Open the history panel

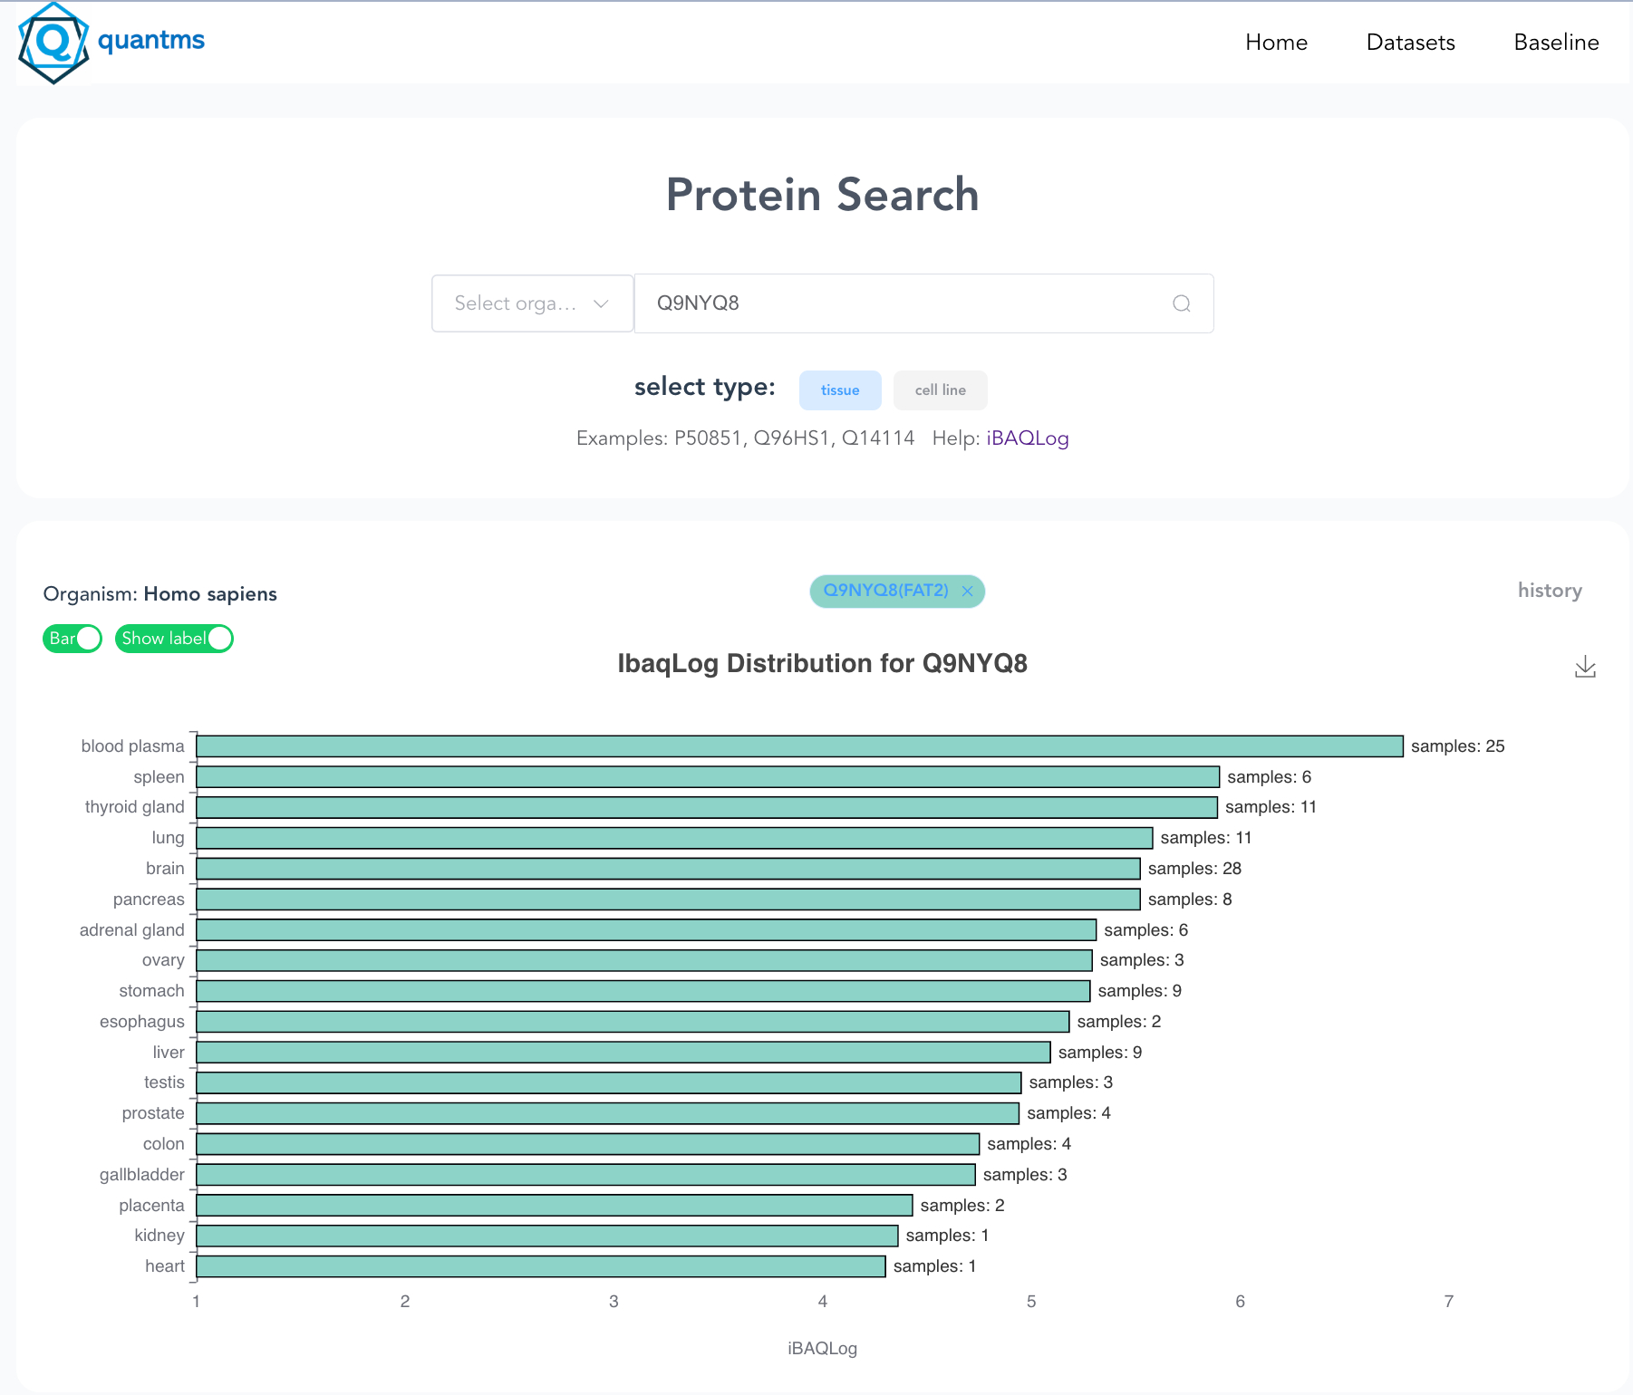[x=1549, y=591]
